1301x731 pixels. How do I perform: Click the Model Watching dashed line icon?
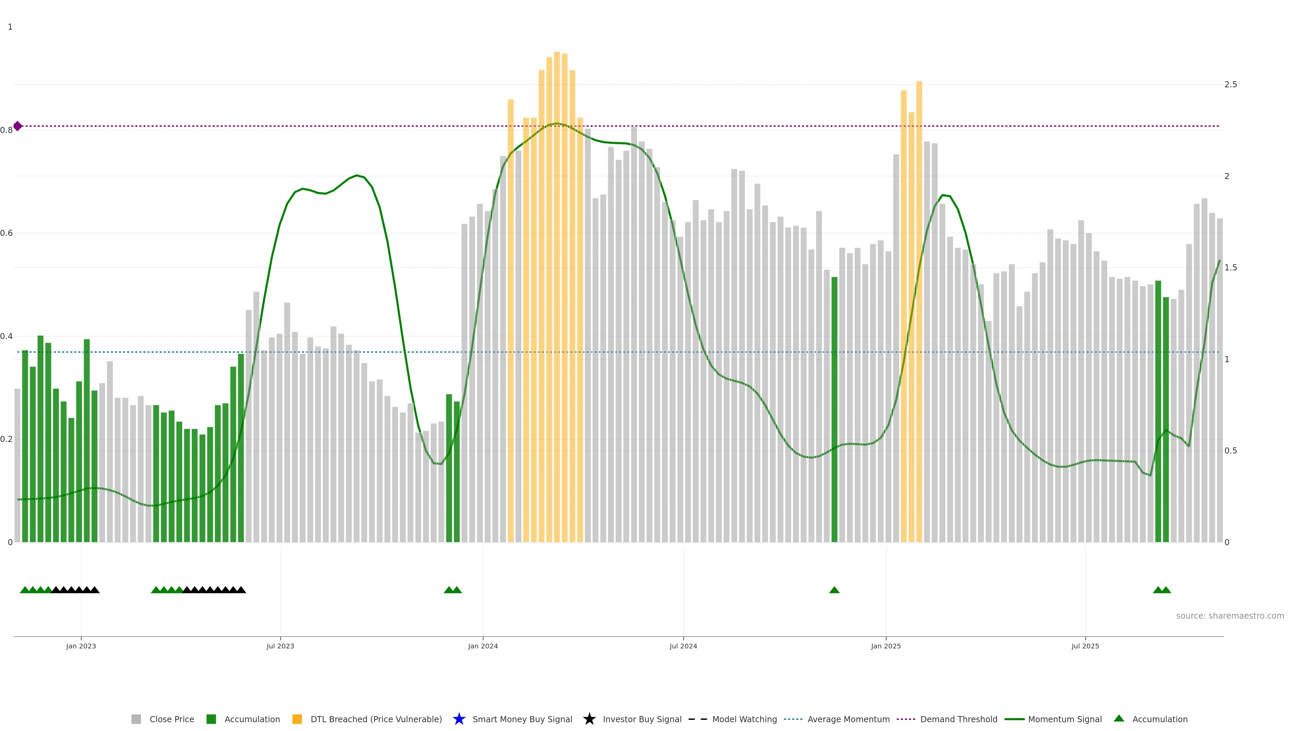pyautogui.click(x=698, y=719)
